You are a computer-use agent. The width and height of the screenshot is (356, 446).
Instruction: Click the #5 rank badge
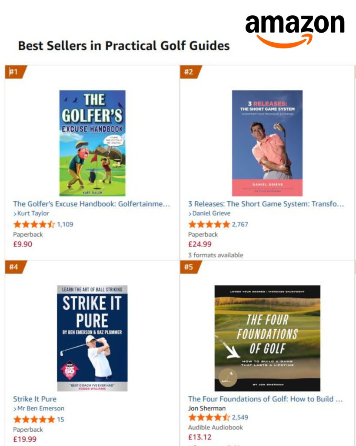189,267
